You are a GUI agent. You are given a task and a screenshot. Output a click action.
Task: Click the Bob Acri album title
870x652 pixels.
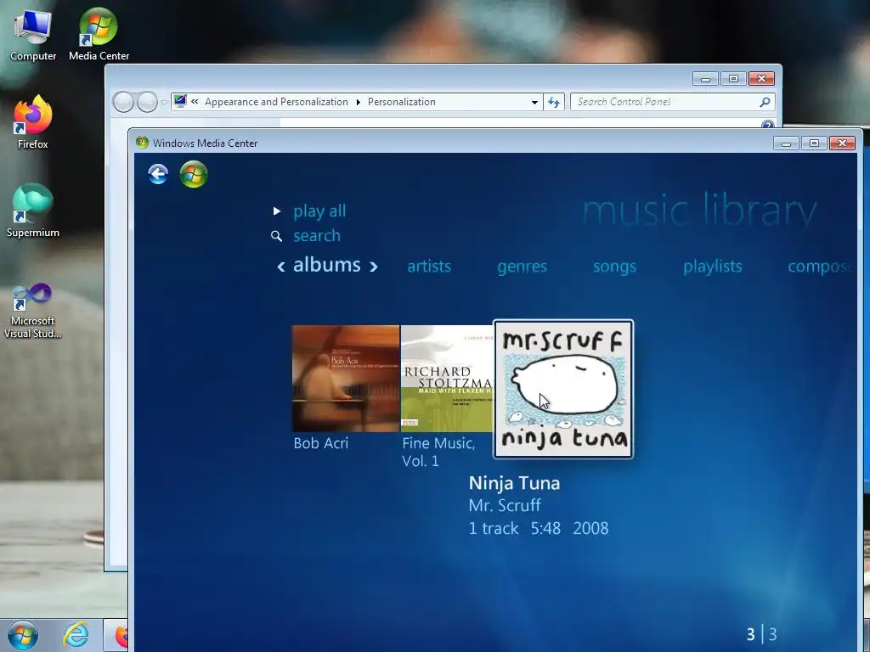(x=320, y=443)
